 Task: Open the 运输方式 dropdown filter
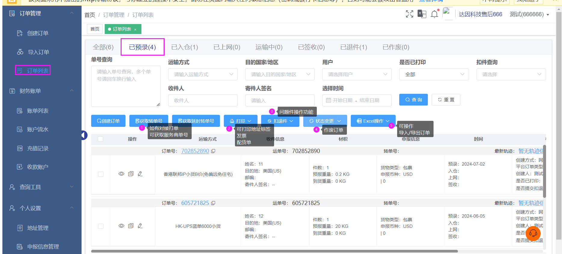point(203,74)
